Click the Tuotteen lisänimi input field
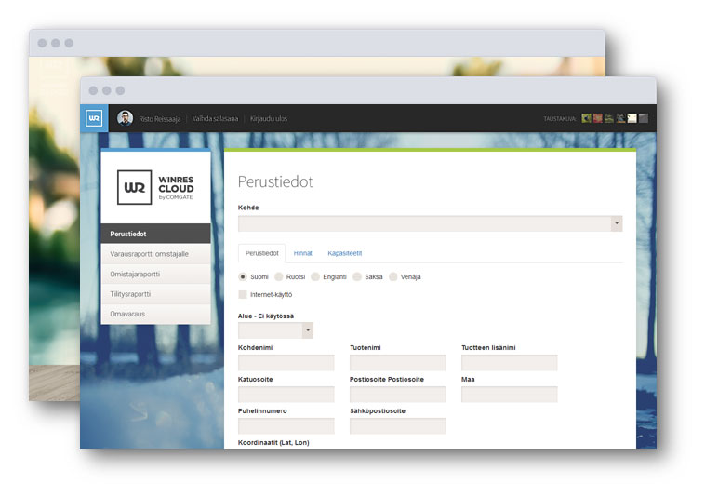This screenshot has height=497, width=705. pyautogui.click(x=510, y=363)
